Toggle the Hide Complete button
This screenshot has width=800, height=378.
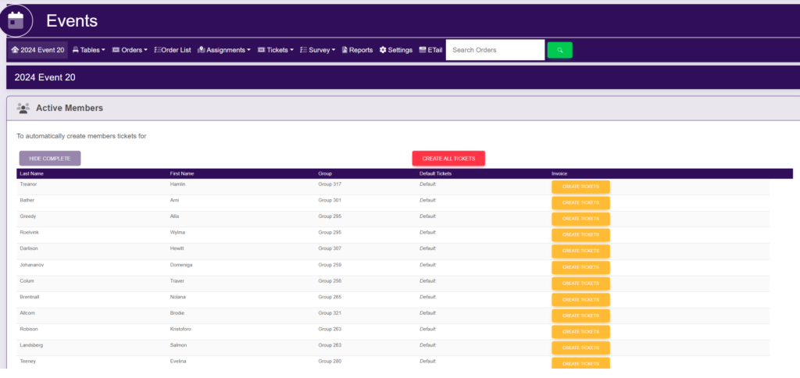pyautogui.click(x=49, y=159)
